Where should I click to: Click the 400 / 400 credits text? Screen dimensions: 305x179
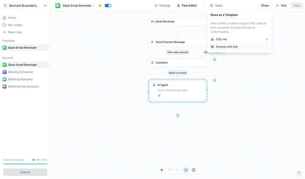pos(42,160)
